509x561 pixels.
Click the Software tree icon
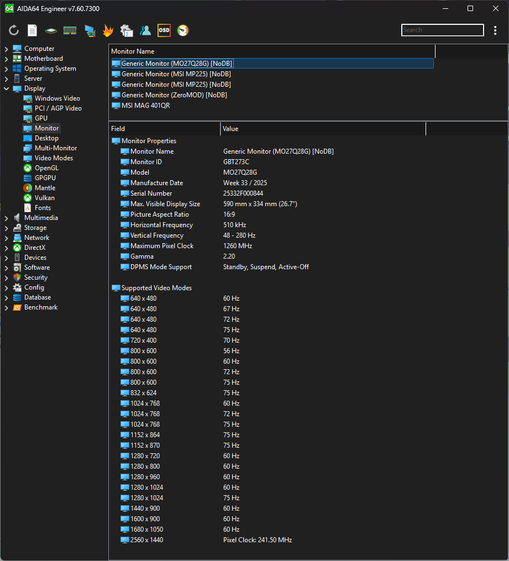tap(17, 268)
